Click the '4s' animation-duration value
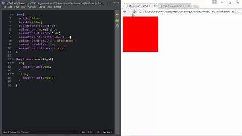Image resolution: width=242 pixels, height=136 pixels. pos(57,33)
